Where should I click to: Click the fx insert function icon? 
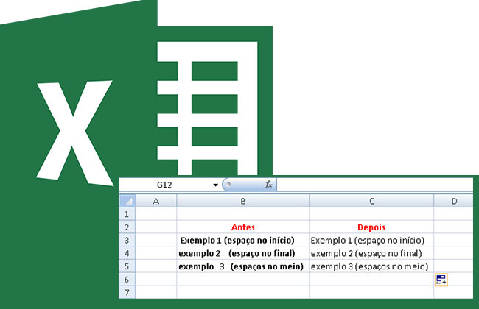pyautogui.click(x=268, y=185)
